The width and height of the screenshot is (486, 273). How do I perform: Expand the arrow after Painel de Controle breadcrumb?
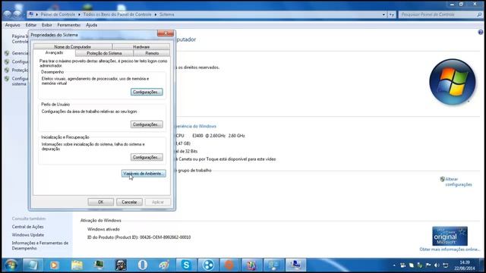[x=79, y=14]
